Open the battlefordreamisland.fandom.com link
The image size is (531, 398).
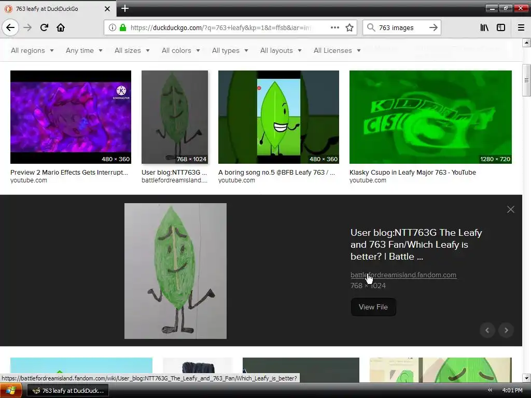point(403,275)
